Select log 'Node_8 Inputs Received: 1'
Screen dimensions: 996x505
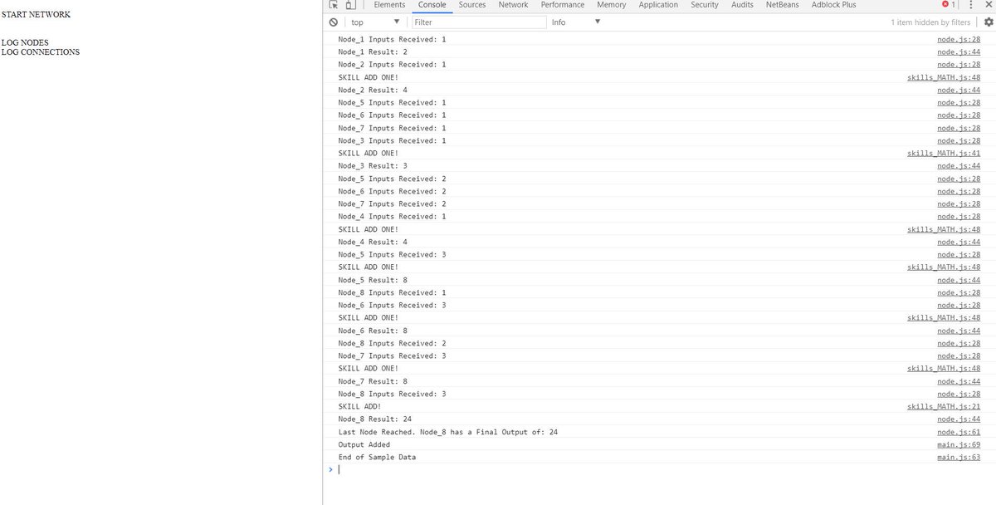(392, 292)
